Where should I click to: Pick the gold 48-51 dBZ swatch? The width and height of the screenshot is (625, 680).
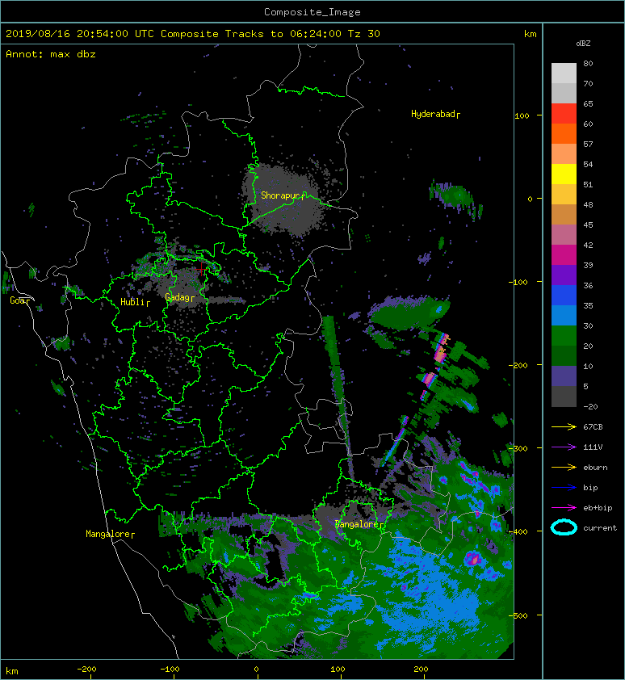tap(564, 195)
